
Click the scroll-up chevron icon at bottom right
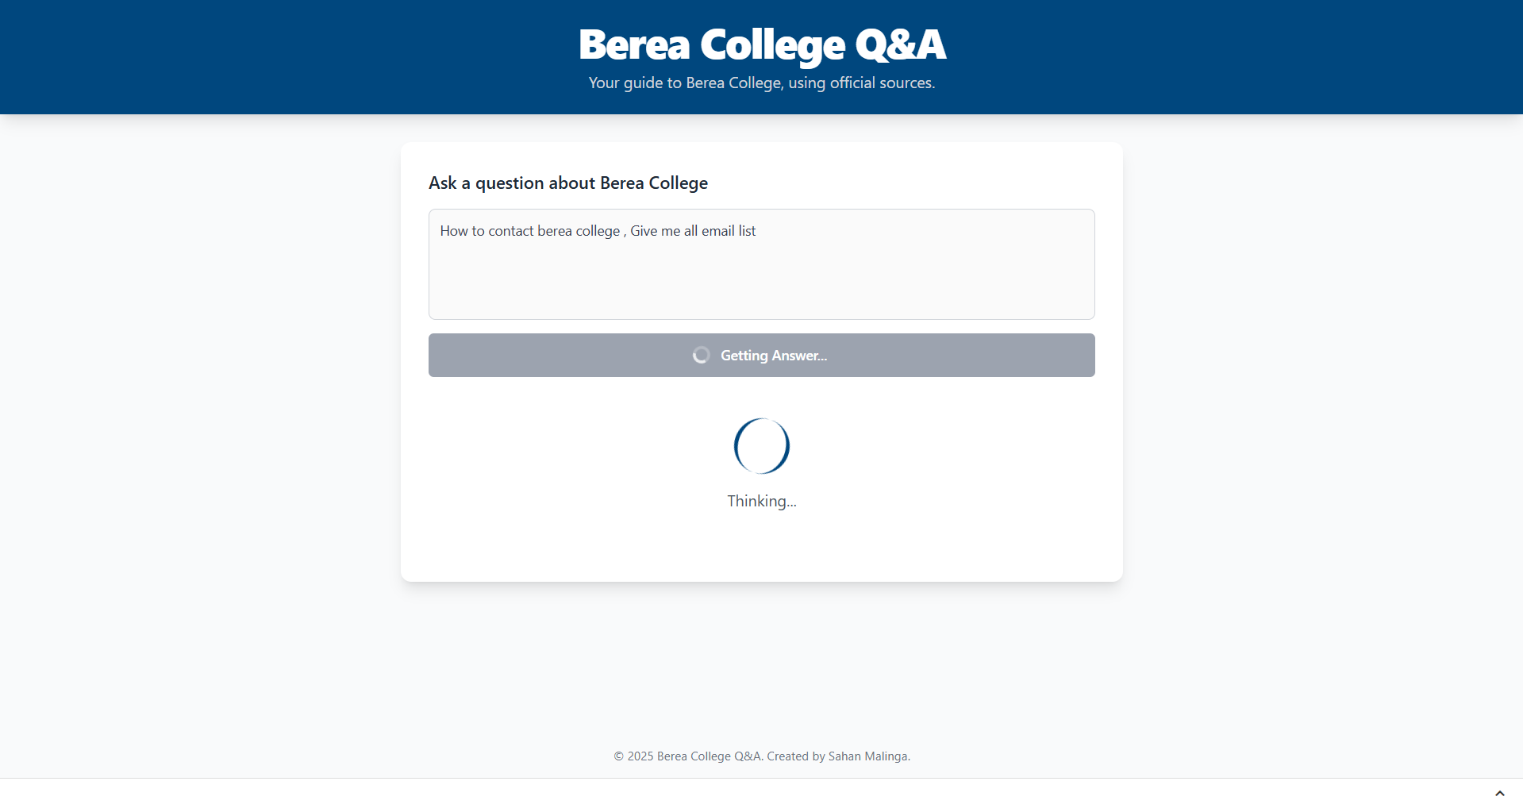(x=1499, y=793)
